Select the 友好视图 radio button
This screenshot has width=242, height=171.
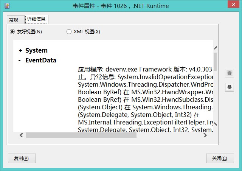pos(12,32)
